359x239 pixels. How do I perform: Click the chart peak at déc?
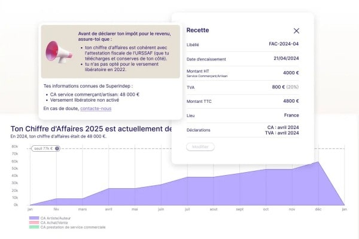(318, 163)
